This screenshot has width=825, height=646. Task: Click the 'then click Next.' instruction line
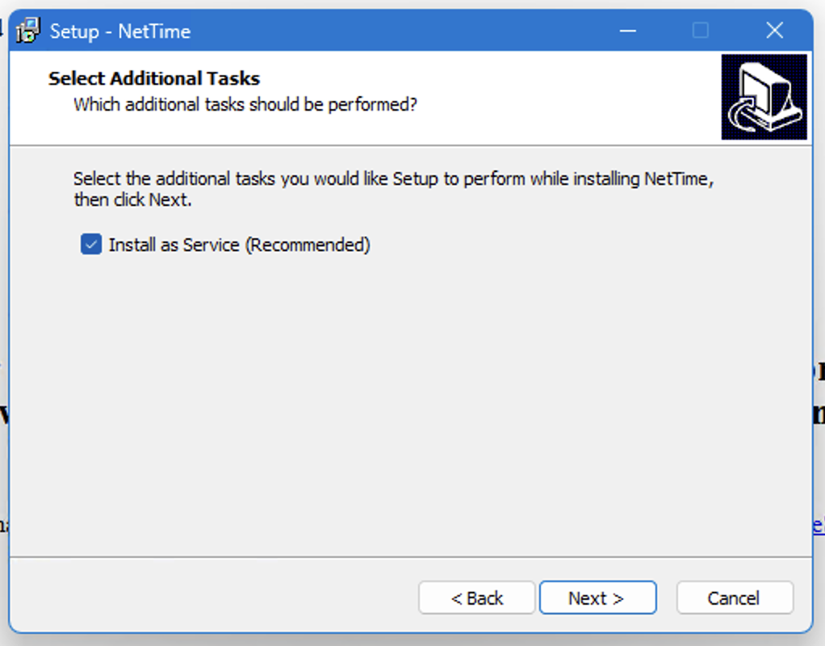(x=132, y=200)
